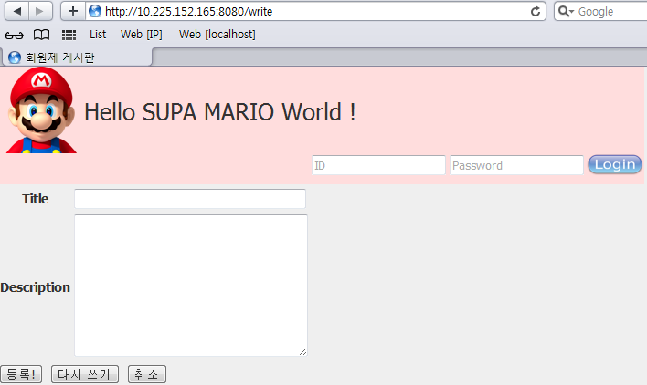The height and width of the screenshot is (385, 647).
Task: Focus the Title text field
Action: tap(190, 199)
